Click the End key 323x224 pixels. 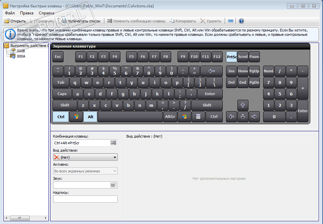243,82
